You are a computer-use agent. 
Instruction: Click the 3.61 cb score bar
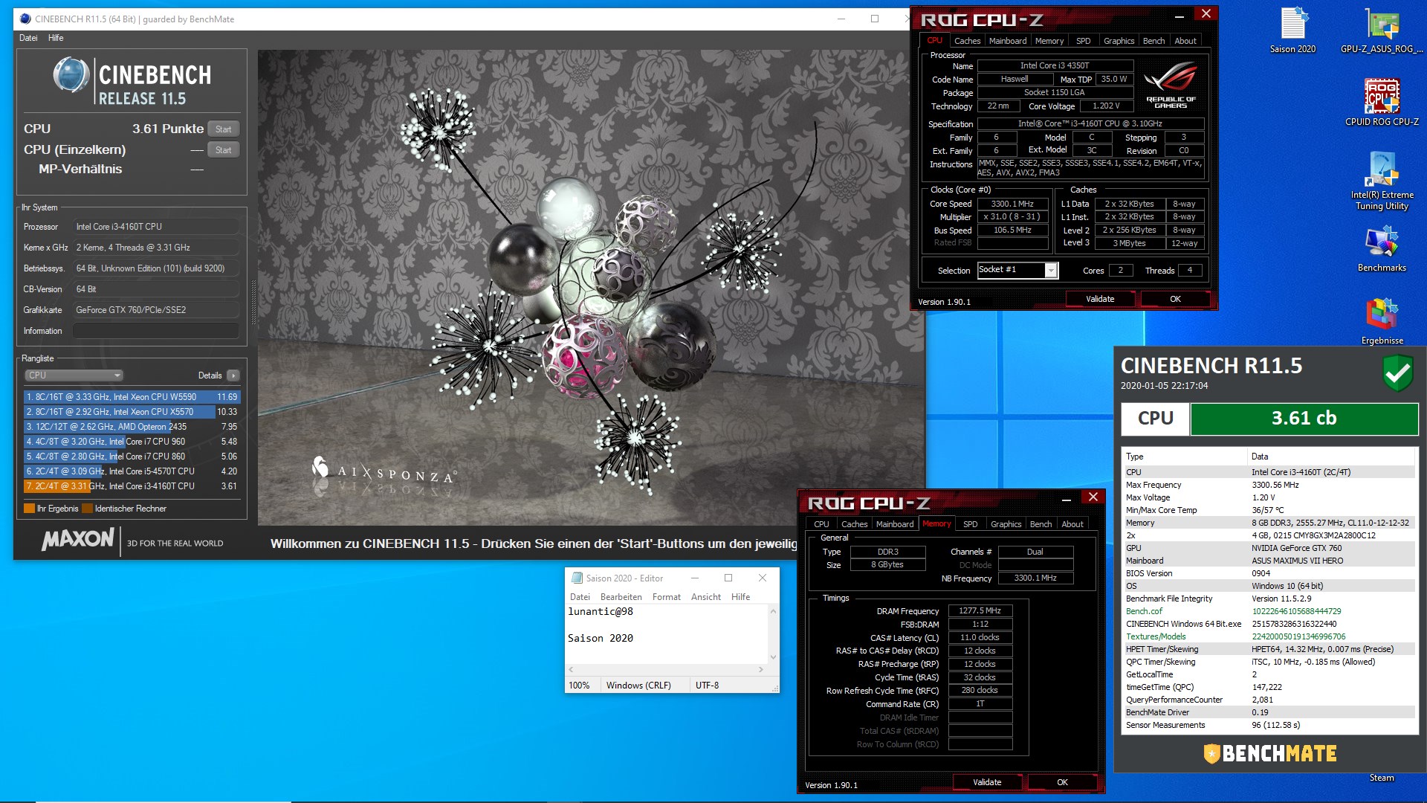click(1304, 419)
